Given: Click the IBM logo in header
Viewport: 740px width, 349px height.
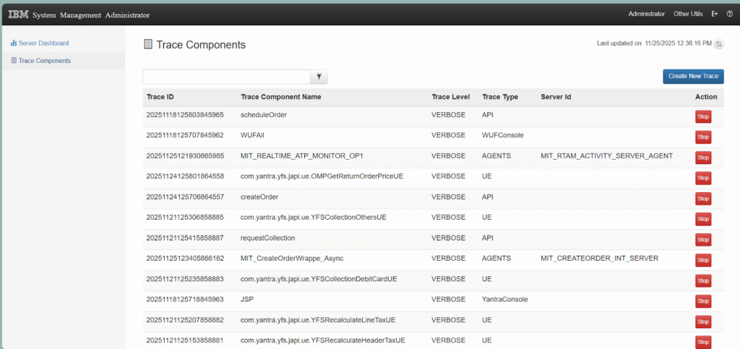Looking at the screenshot, I should [18, 13].
